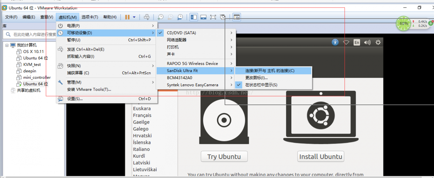Select KVM_test in the library tree
This screenshot has height=178, width=434.
tap(32, 65)
